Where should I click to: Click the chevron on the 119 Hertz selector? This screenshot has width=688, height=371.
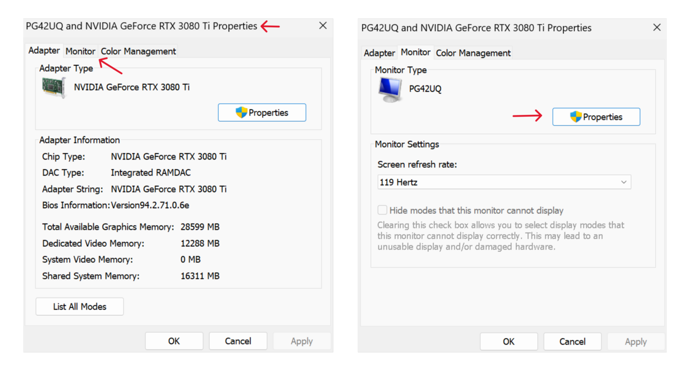(623, 182)
